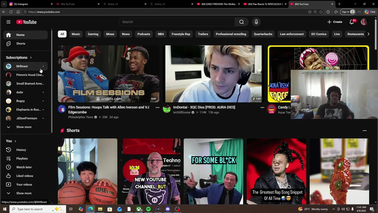Image resolution: width=378 pixels, height=213 pixels.
Task: Expand Show more under Subscriptions
Action: [25, 127]
